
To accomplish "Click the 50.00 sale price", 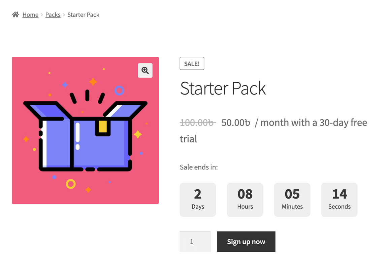I will [x=236, y=123].
